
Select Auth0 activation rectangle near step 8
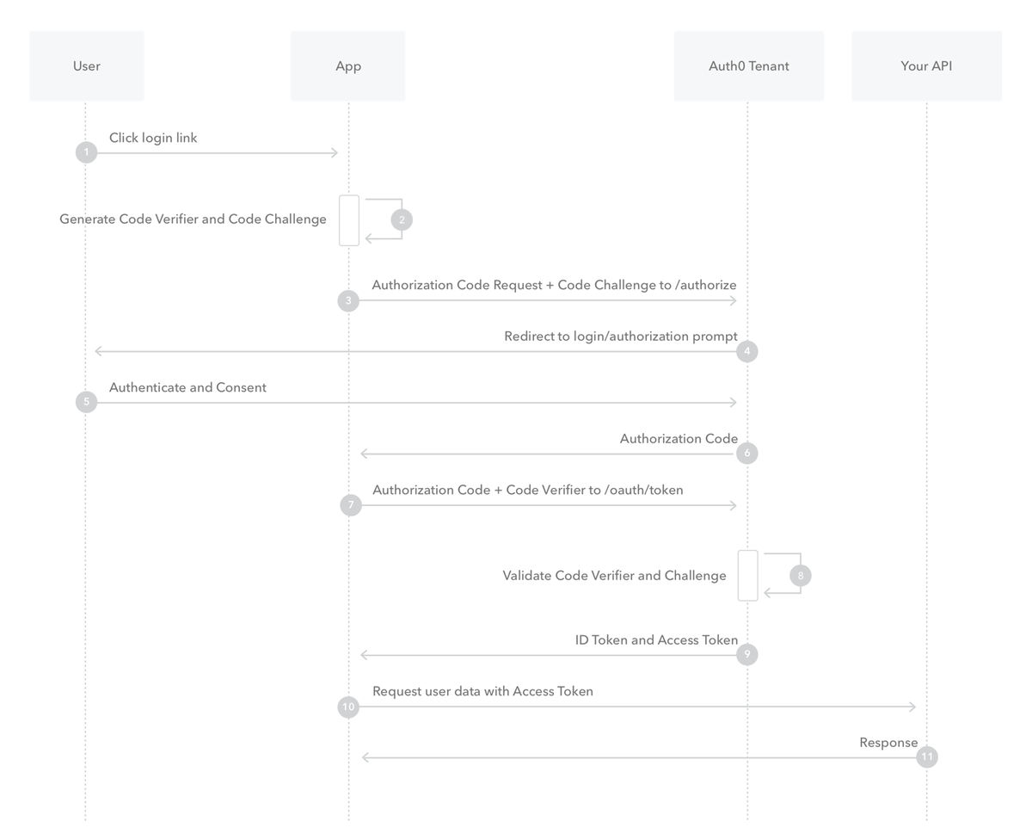pos(748,575)
